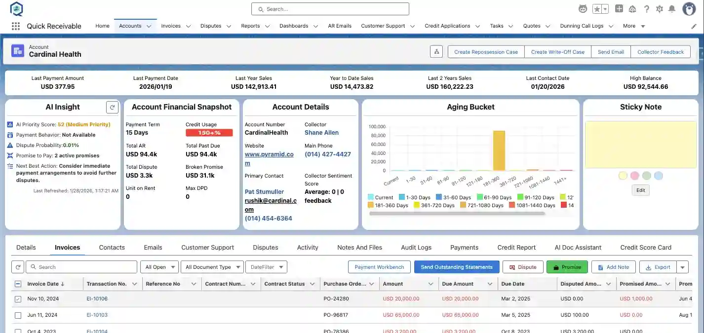Check the EI-10103 invoice row
Screen dimensions: 704x333
pyautogui.click(x=18, y=315)
